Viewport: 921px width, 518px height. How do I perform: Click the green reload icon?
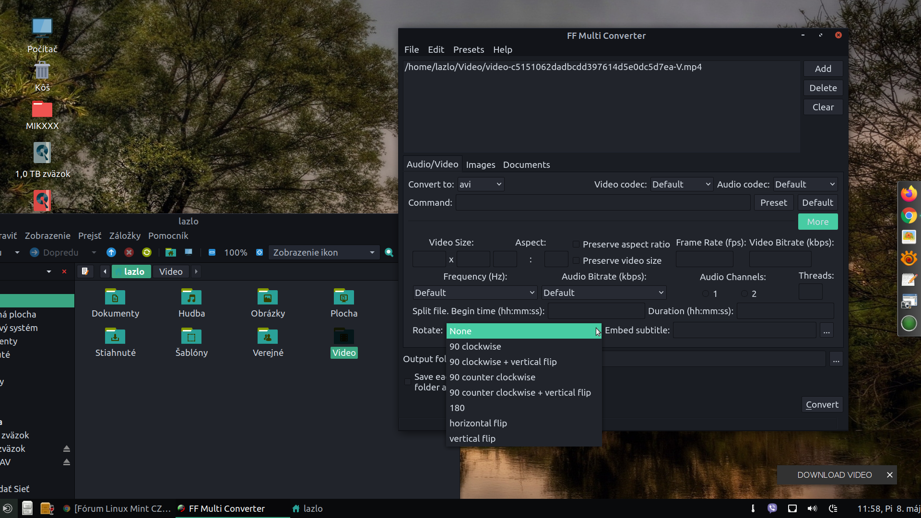(x=147, y=252)
